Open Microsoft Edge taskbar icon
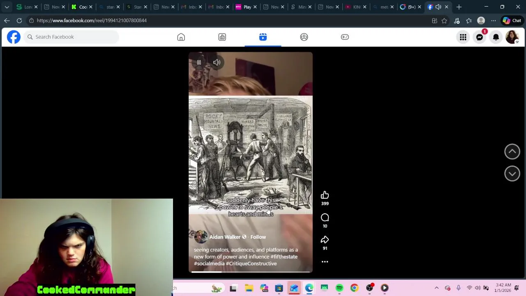This screenshot has height=296, width=526. 309,288
